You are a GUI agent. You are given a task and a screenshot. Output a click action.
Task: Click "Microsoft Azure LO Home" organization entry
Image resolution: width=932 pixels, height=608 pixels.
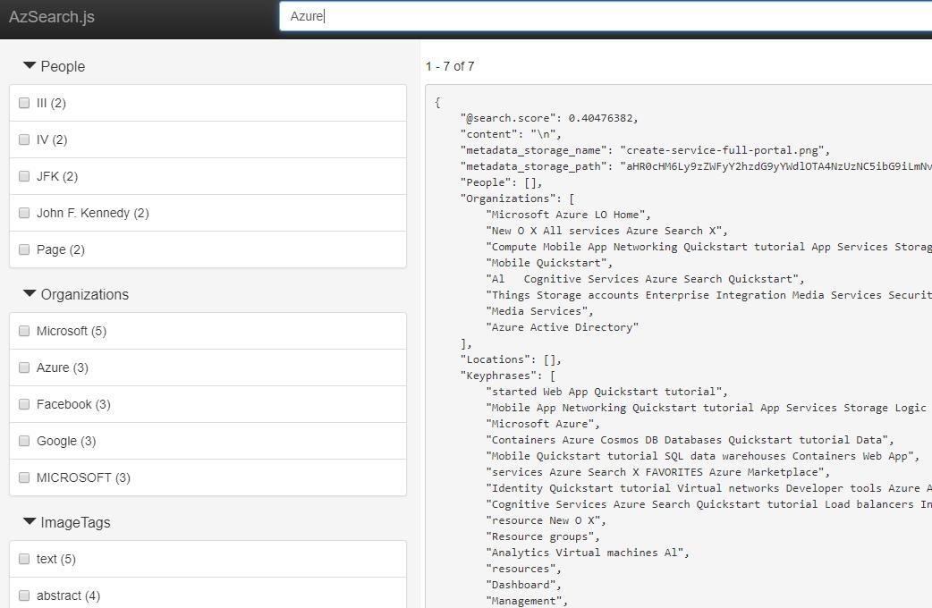pyautogui.click(x=568, y=215)
